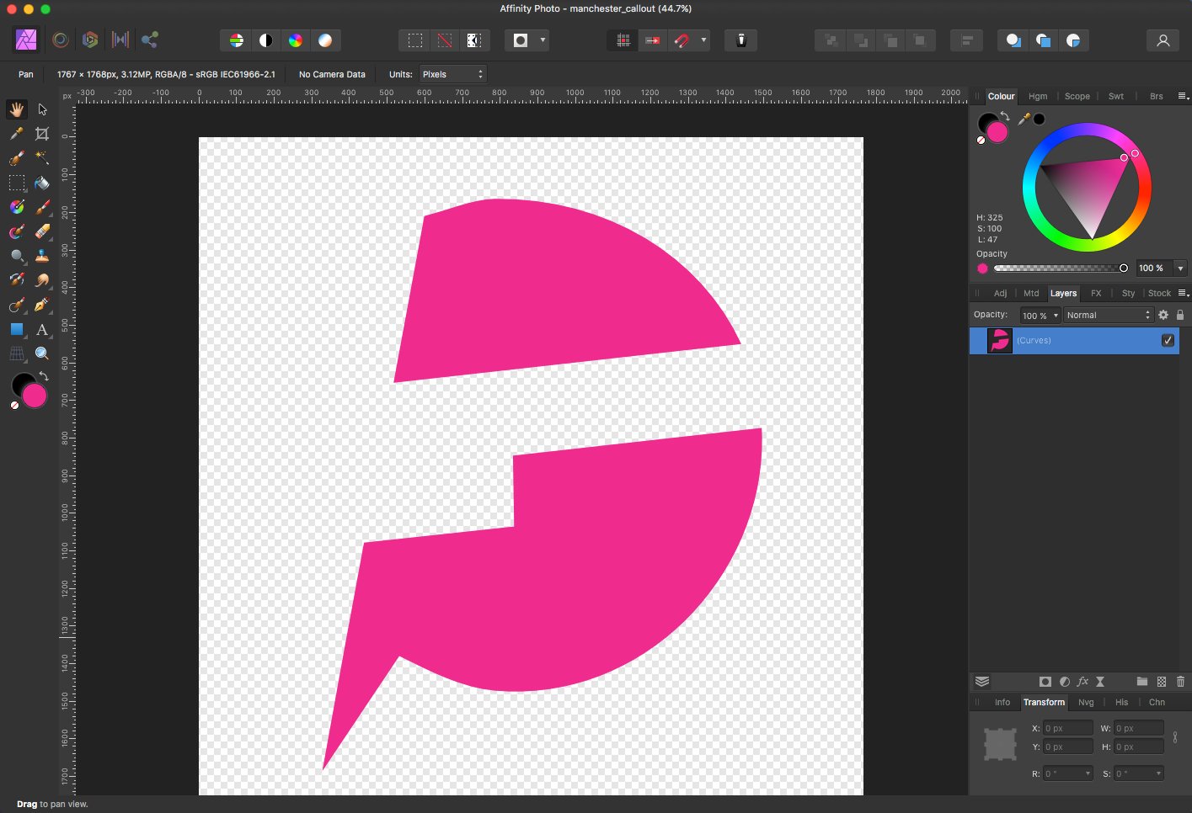Select the Erase Brush tool
Image resolution: width=1192 pixels, height=813 pixels.
pyautogui.click(x=42, y=231)
